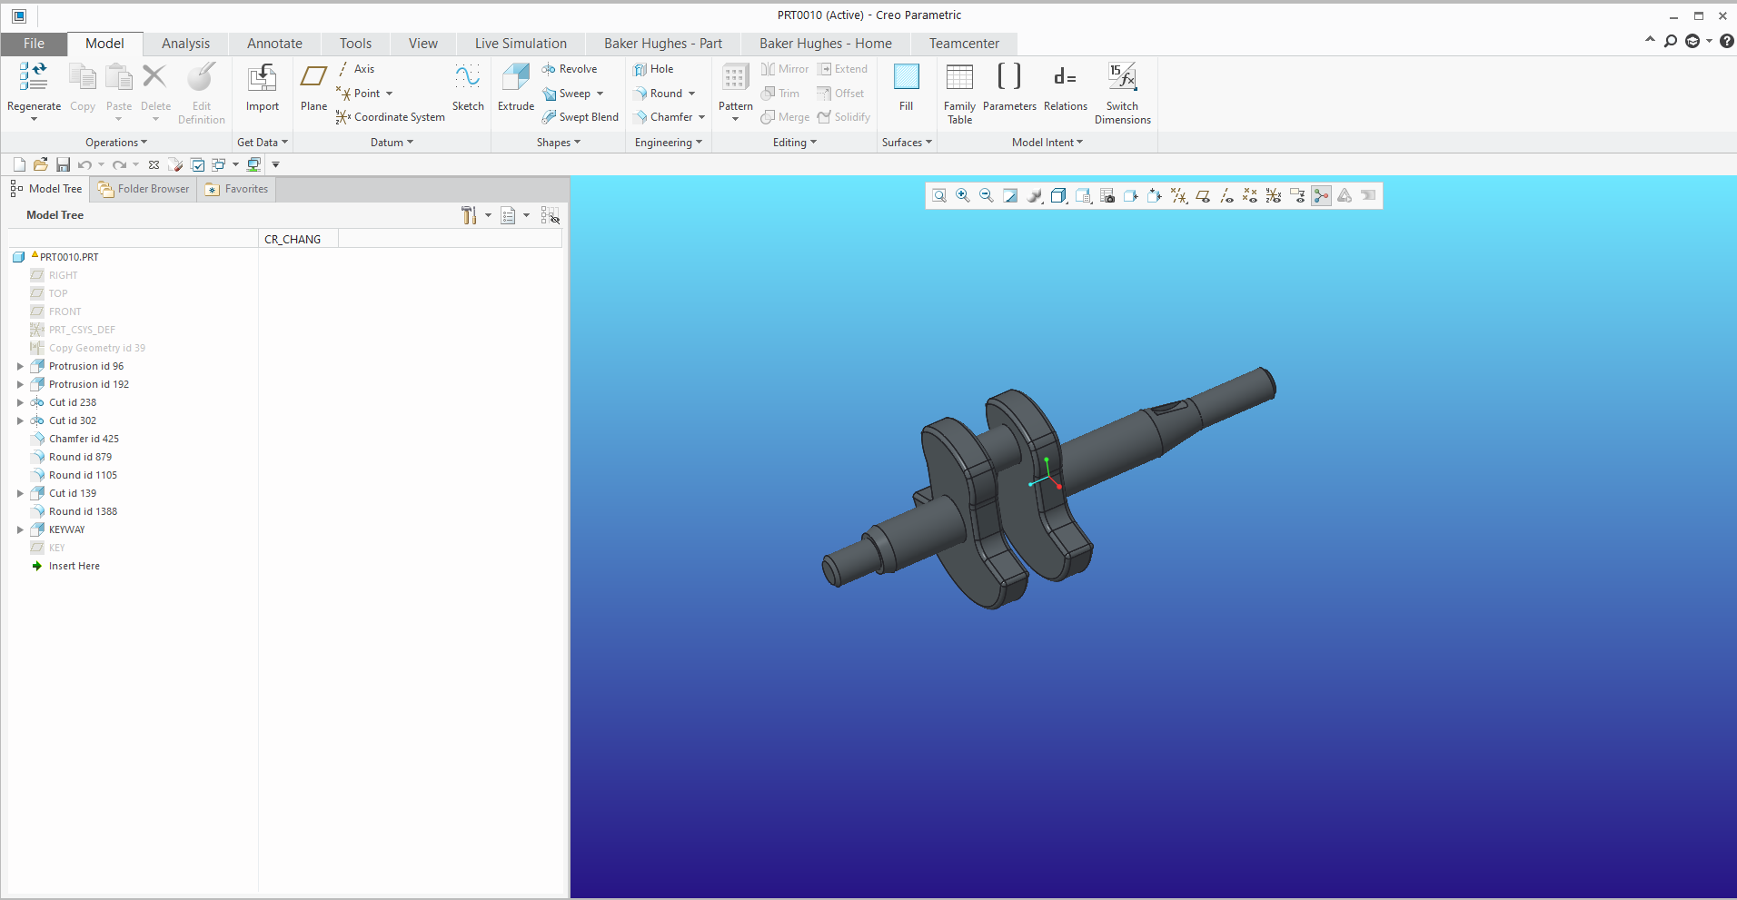Launch the Revolve tool
The width and height of the screenshot is (1737, 900).
[571, 68]
